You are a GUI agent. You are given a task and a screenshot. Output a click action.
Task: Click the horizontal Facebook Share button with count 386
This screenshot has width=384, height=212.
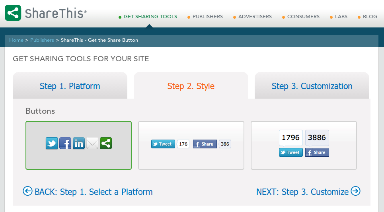205,144
